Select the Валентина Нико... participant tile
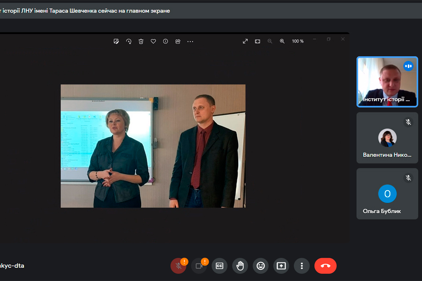This screenshot has height=281, width=422. point(387,138)
